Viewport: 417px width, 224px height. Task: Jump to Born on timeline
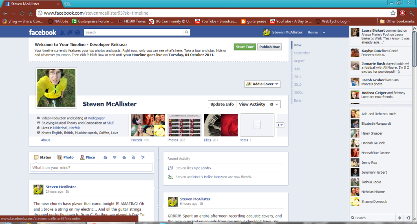pyautogui.click(x=297, y=100)
